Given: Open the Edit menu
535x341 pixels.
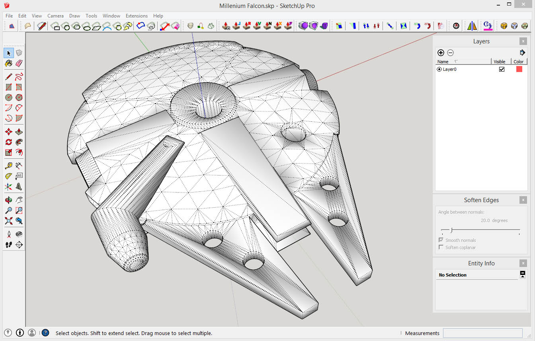Looking at the screenshot, I should [22, 16].
